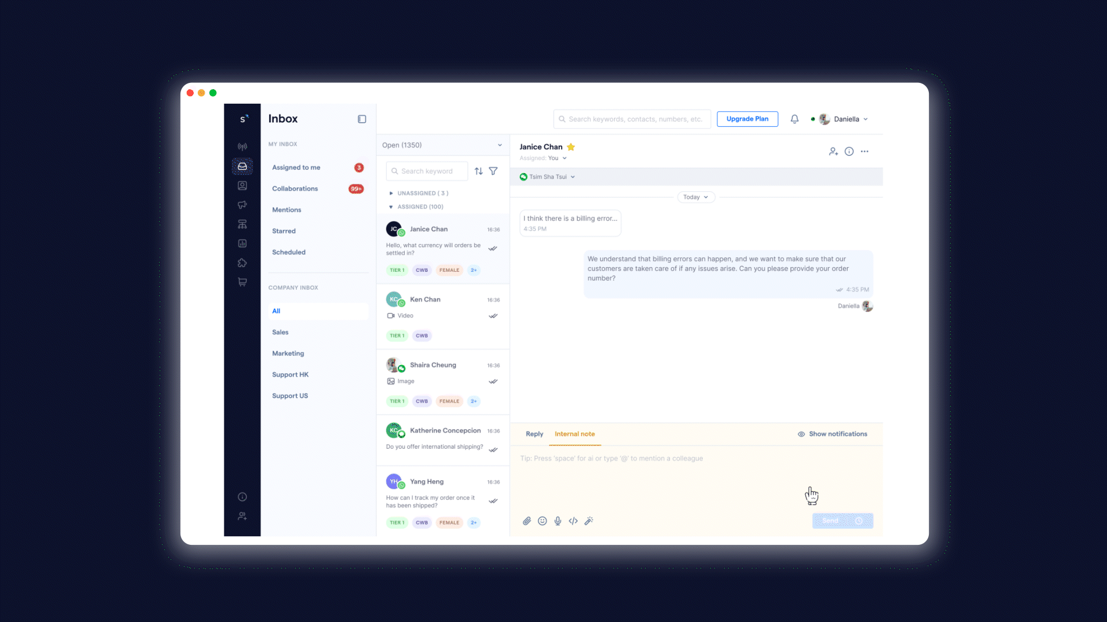Click the code snippet icon in toolbar
This screenshot has width=1107, height=622.
573,521
